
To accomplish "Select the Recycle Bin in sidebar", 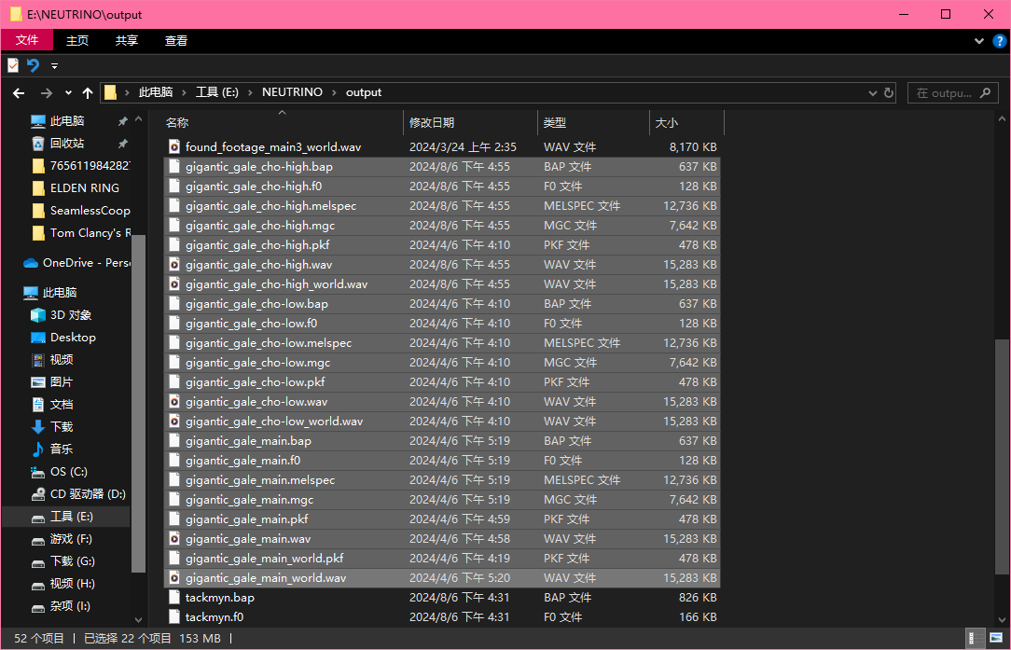I will [x=66, y=144].
